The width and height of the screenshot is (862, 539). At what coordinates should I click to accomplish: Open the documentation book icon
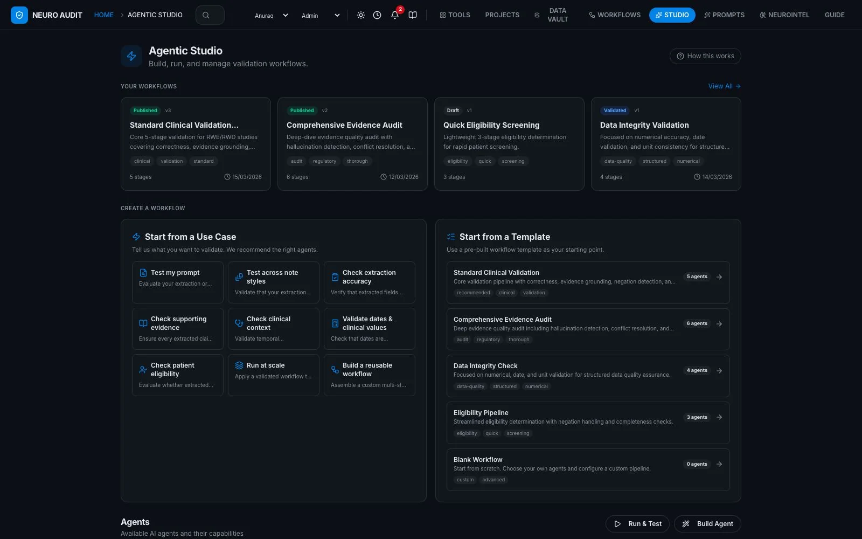[413, 15]
